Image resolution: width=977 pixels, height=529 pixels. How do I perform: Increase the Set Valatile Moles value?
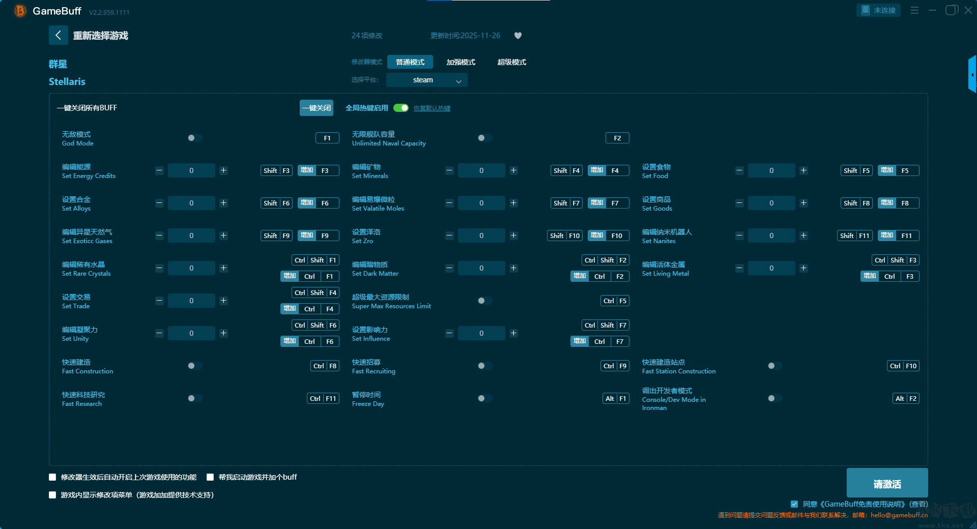pos(513,203)
